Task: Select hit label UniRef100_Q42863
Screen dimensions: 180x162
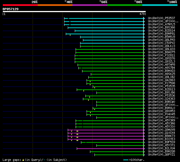Action: point(161,80)
